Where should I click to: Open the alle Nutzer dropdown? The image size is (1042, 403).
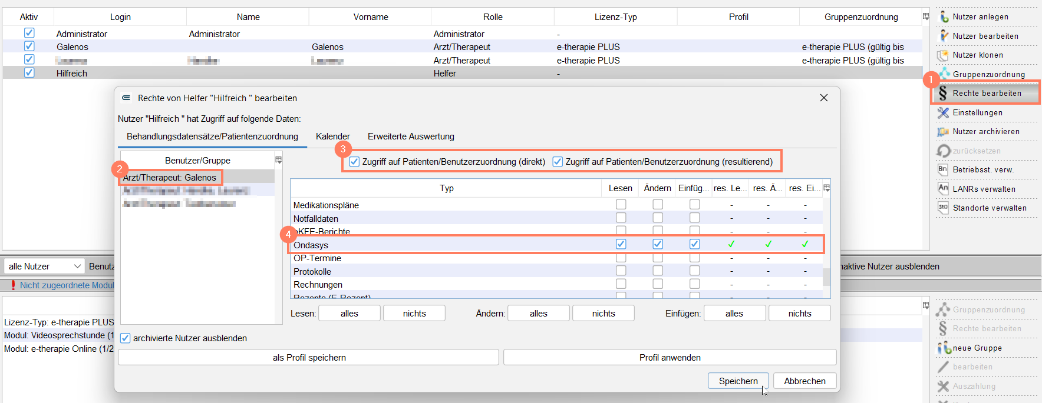(x=45, y=267)
